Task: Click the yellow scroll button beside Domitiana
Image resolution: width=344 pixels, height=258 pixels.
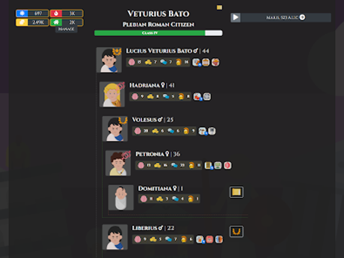Action: [x=237, y=192]
